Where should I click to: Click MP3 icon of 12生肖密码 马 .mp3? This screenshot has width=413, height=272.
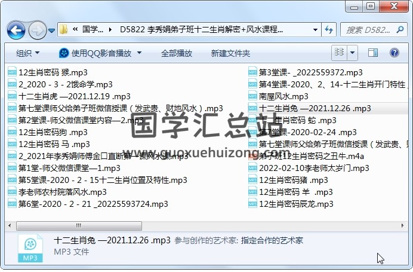coord(12,144)
